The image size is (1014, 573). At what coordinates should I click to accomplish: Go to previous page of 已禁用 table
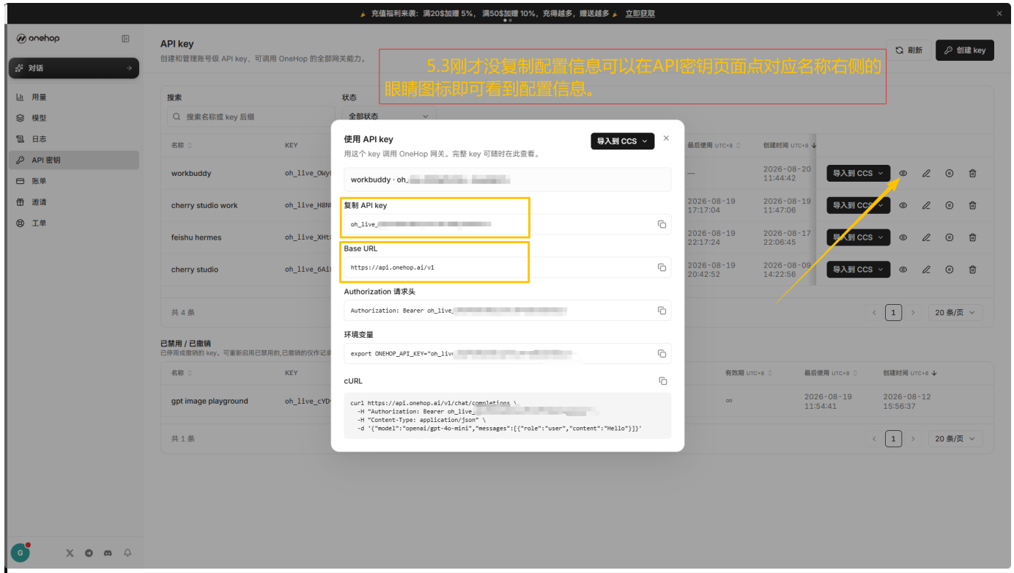click(x=874, y=439)
